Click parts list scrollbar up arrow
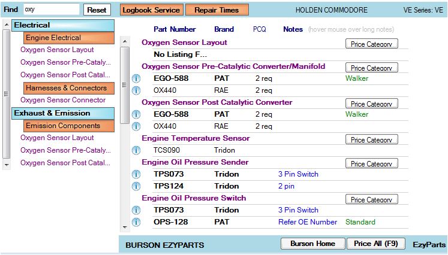448x255 pixels. [125, 42]
